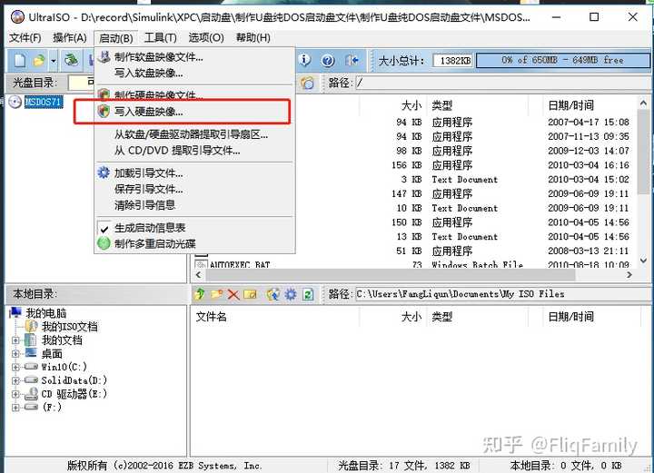654x473 pixels.
Task: Click the horizontal scrollbar left arrow
Action: pos(199,275)
